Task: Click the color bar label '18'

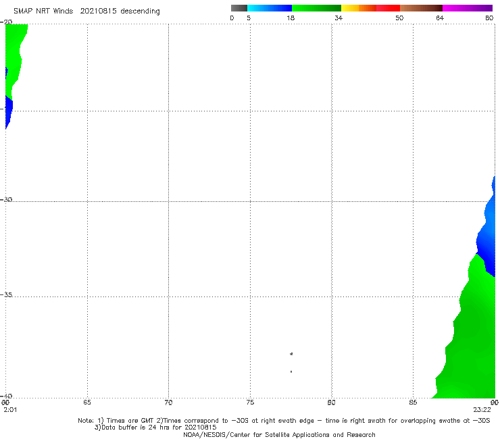Action: pyautogui.click(x=291, y=18)
